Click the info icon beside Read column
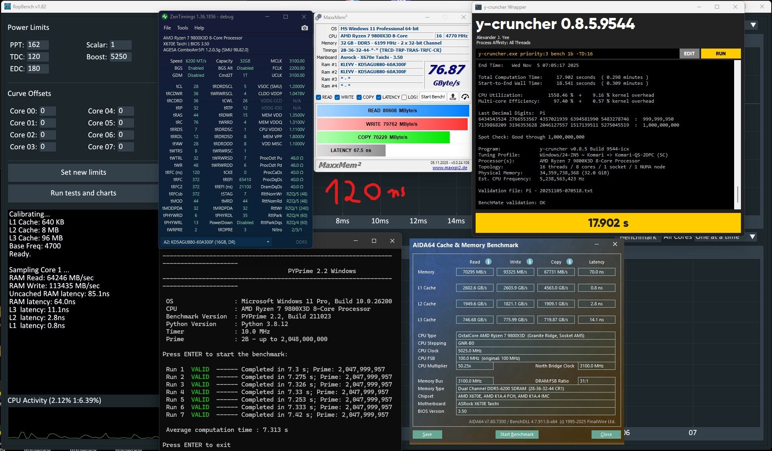 tap(488, 262)
